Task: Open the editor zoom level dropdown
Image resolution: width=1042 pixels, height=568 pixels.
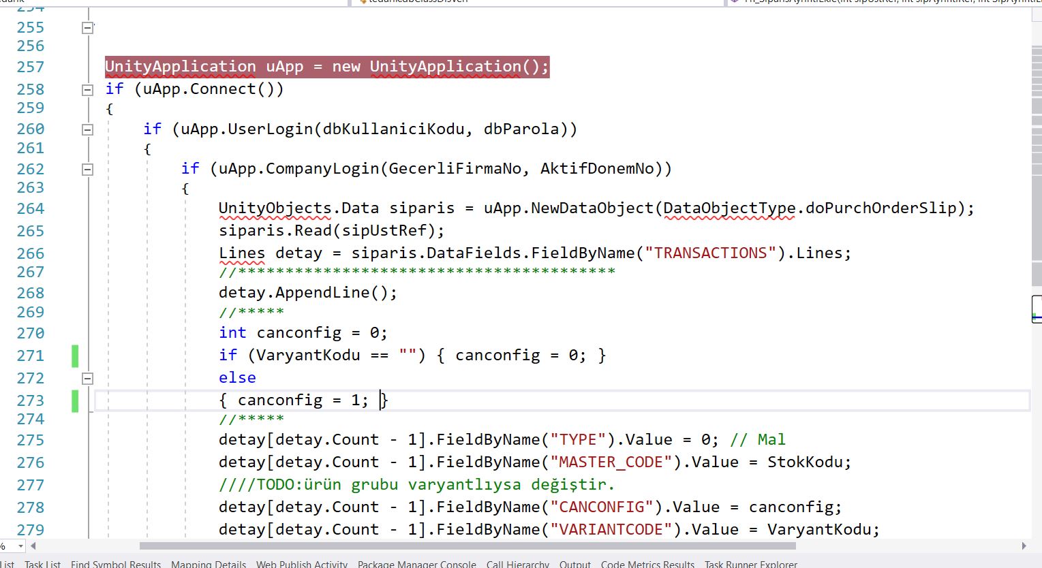Action: tap(20, 546)
